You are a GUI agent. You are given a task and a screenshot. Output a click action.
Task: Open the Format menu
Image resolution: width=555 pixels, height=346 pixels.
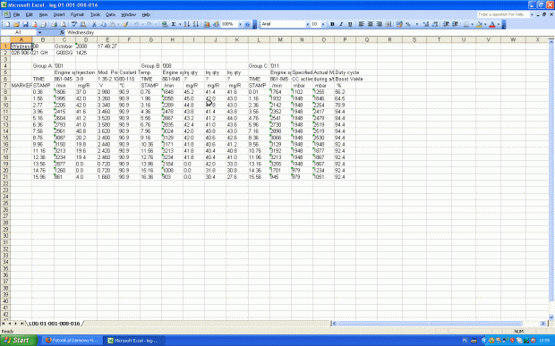pyautogui.click(x=77, y=15)
